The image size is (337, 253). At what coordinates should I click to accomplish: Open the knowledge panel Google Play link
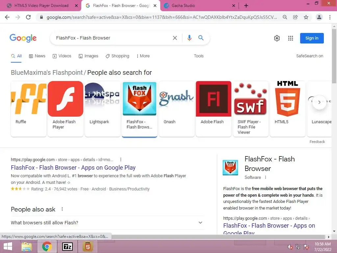click(269, 229)
